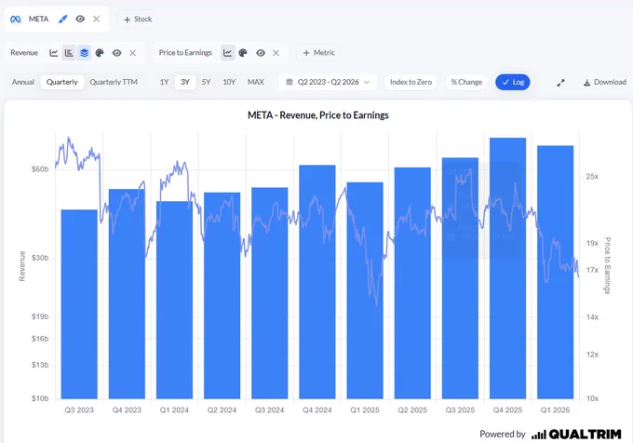The image size is (633, 443).
Task: Select Price to Earnings line chart icon
Action: pyautogui.click(x=227, y=53)
